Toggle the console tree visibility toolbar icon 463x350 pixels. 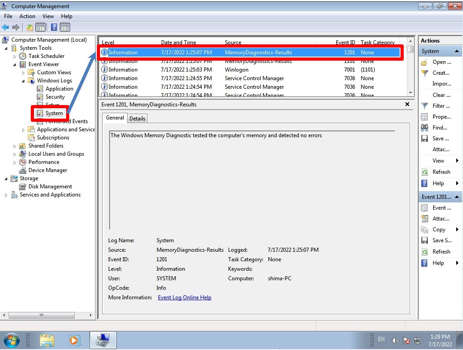pyautogui.click(x=40, y=27)
